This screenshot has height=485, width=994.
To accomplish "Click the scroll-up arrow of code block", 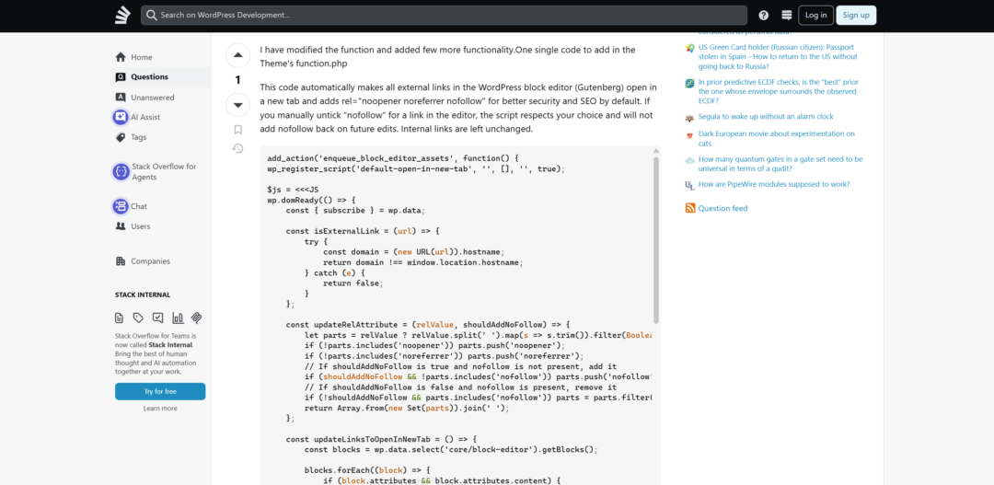I will (656, 151).
